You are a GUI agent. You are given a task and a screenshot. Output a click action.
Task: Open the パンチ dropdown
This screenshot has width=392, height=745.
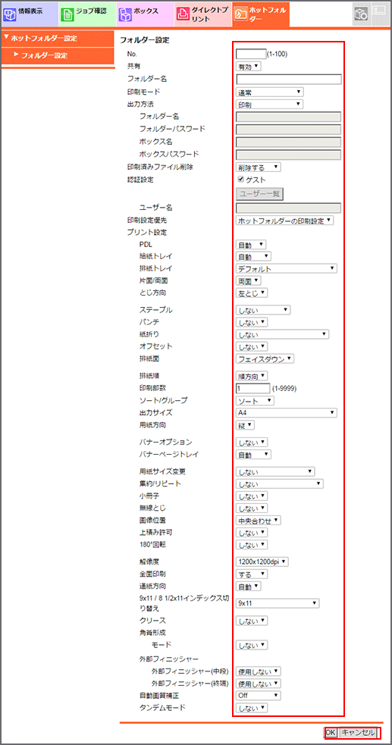tap(252, 323)
